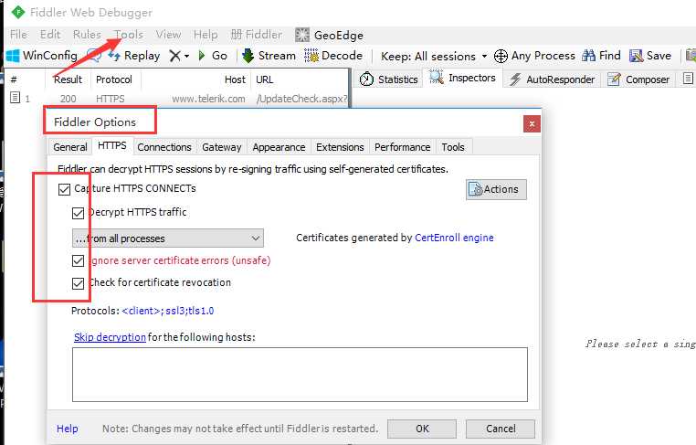Screen dimensions: 696x445
Task: Switch to Performance options tab
Action: (403, 147)
